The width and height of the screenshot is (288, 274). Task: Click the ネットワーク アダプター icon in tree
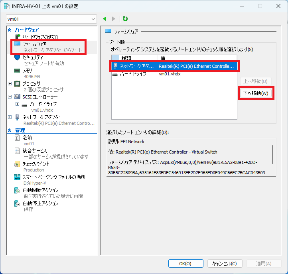(x=17, y=117)
